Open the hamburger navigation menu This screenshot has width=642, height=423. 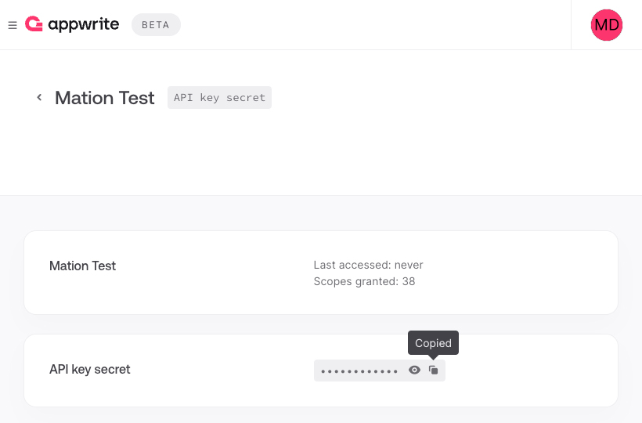point(13,25)
